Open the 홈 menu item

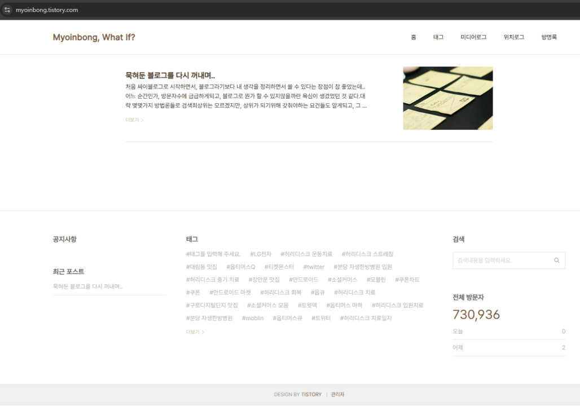tap(414, 37)
